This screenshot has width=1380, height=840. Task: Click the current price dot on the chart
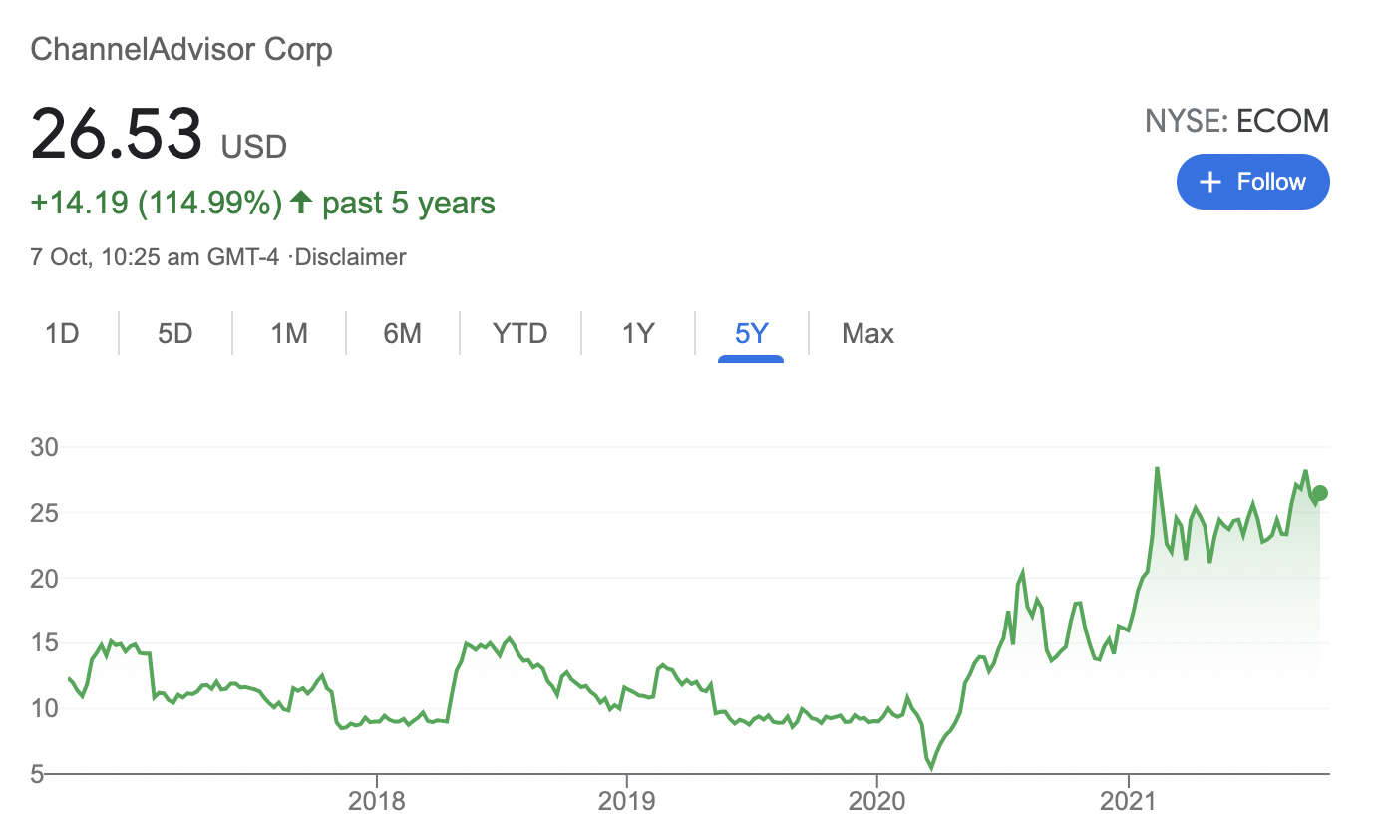click(1320, 493)
